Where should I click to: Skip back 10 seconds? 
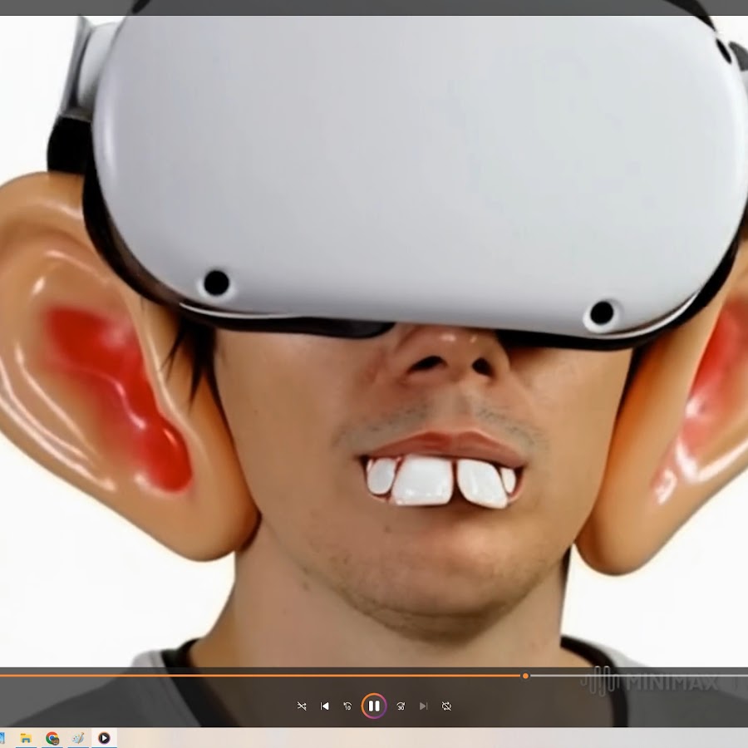[x=347, y=706]
